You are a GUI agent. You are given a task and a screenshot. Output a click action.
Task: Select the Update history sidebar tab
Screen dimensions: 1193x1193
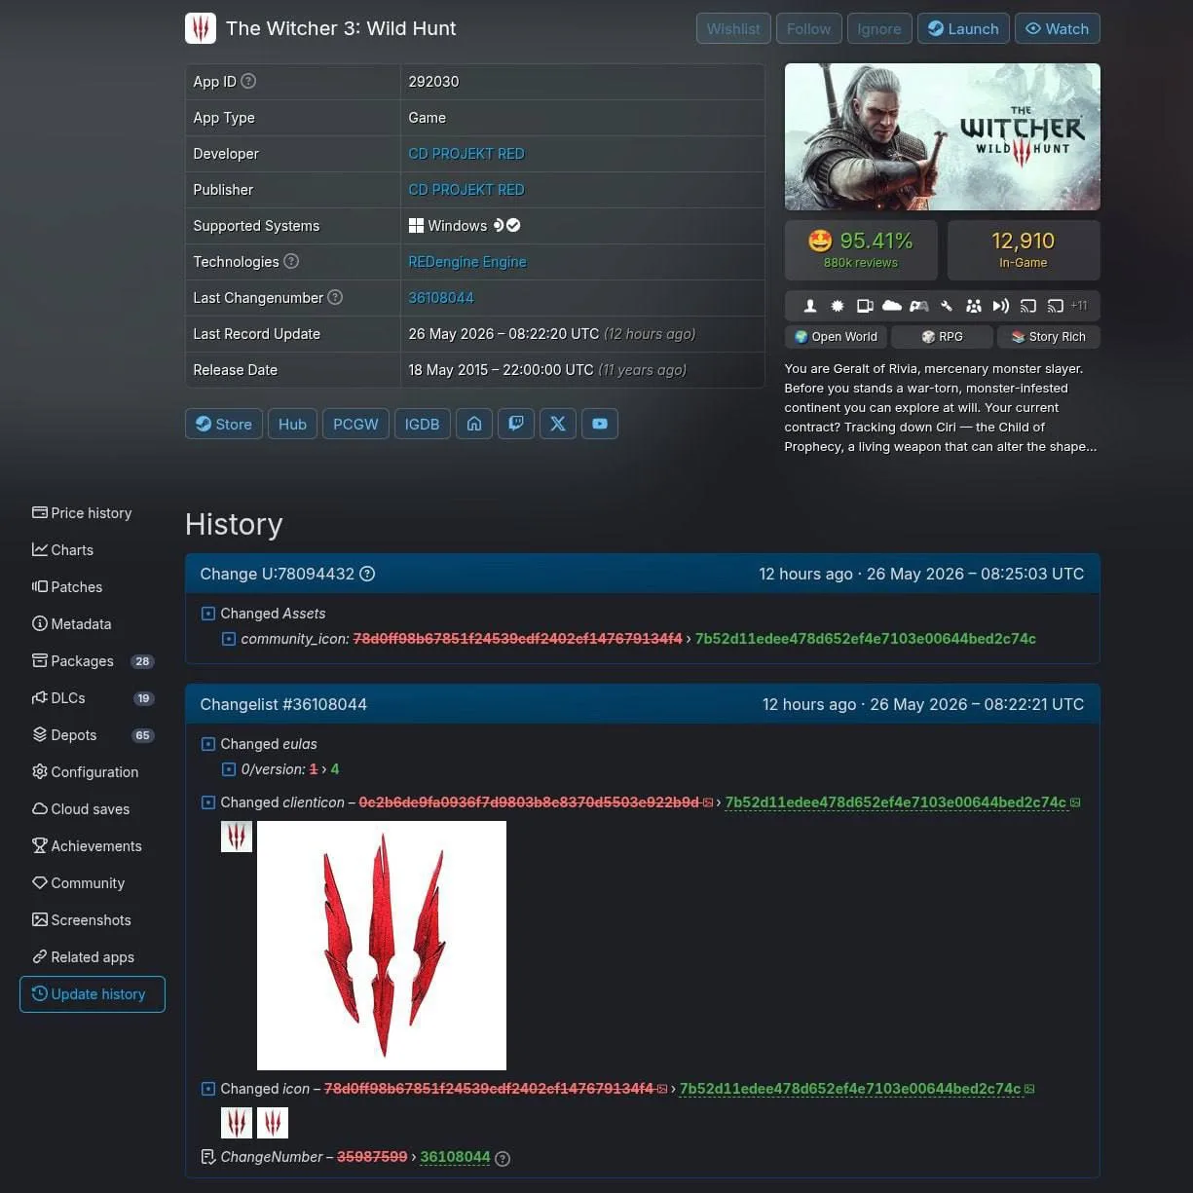[93, 994]
